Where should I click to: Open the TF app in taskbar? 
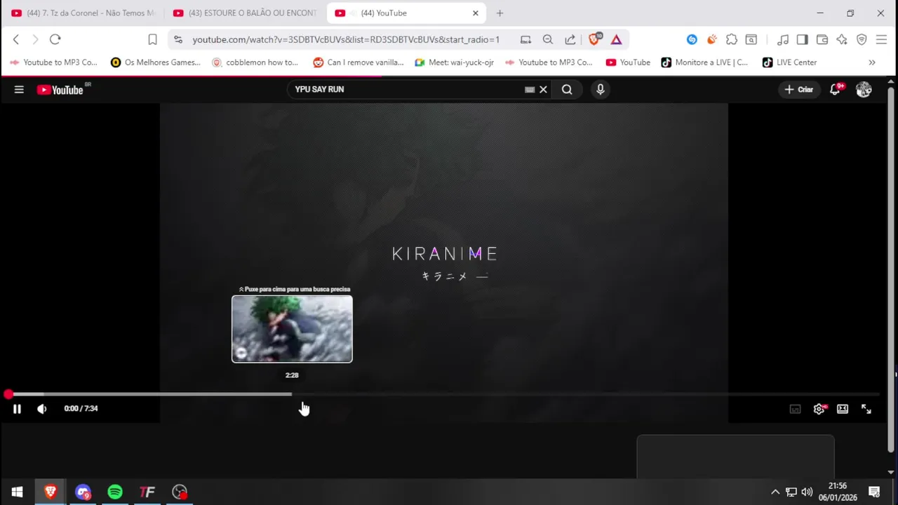point(147,492)
